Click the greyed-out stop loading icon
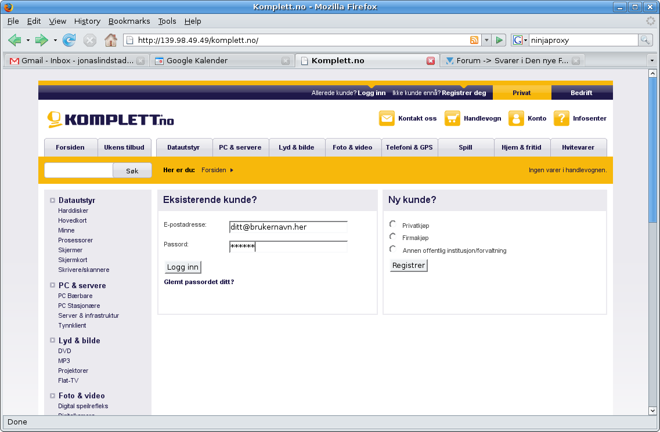The image size is (660, 432). click(89, 41)
